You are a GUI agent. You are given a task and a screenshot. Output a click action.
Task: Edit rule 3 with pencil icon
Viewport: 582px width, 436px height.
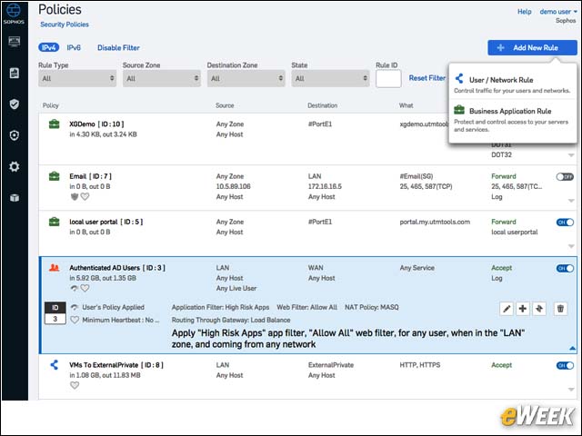click(507, 309)
